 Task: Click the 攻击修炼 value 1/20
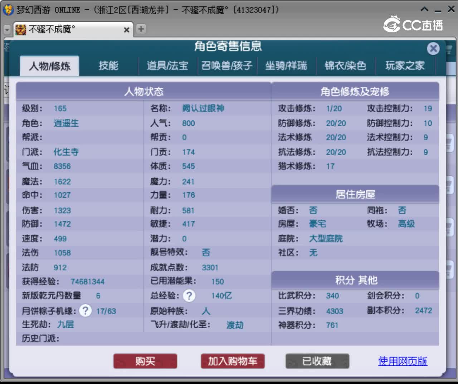tap(334, 109)
